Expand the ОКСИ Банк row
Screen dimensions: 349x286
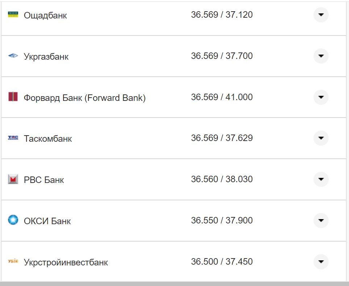321,220
